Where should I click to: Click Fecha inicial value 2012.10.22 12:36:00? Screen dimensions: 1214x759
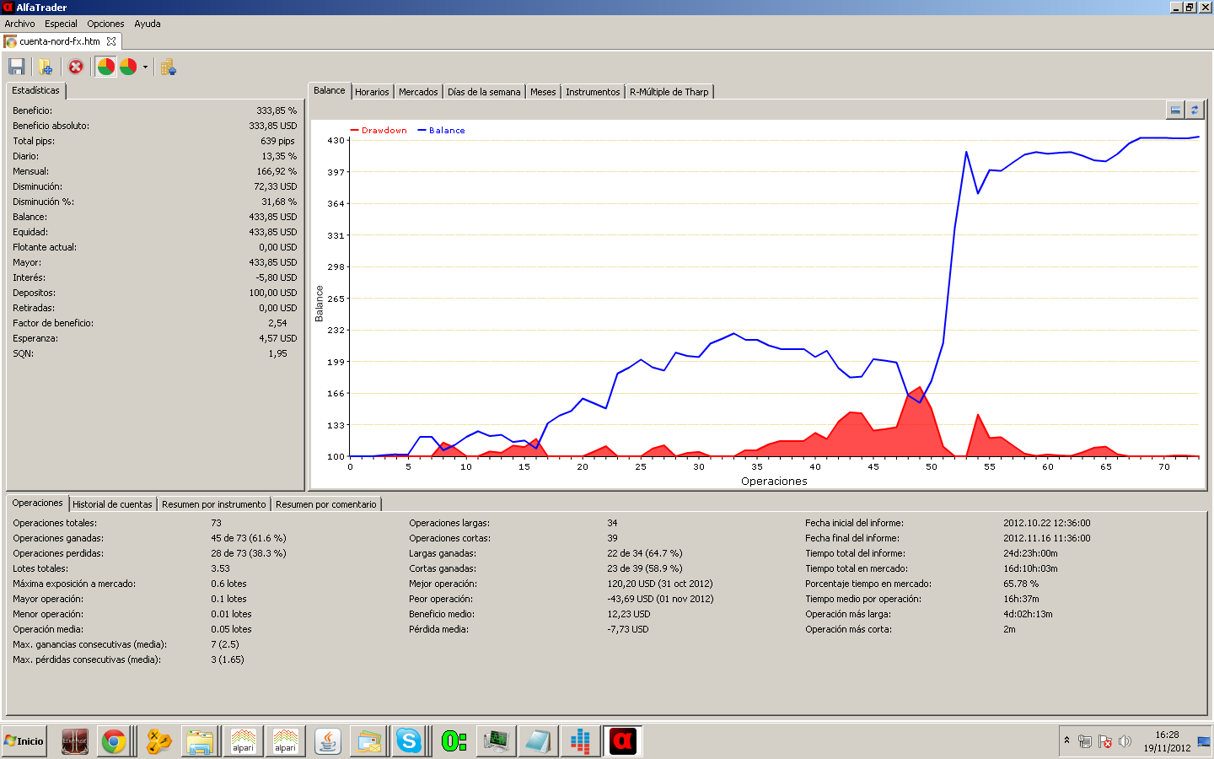pyautogui.click(x=1047, y=523)
